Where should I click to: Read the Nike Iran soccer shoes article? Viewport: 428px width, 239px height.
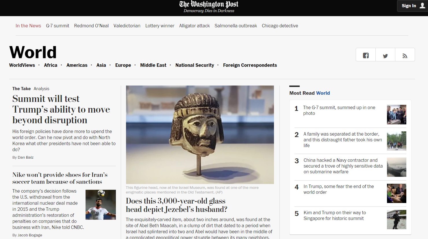pos(60,178)
